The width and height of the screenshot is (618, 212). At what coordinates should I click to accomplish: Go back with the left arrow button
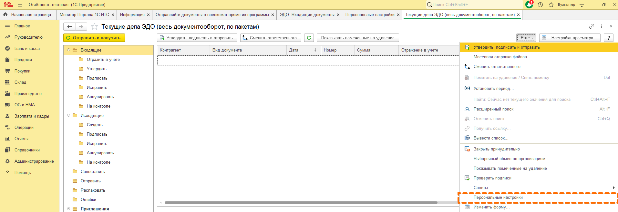(69, 26)
